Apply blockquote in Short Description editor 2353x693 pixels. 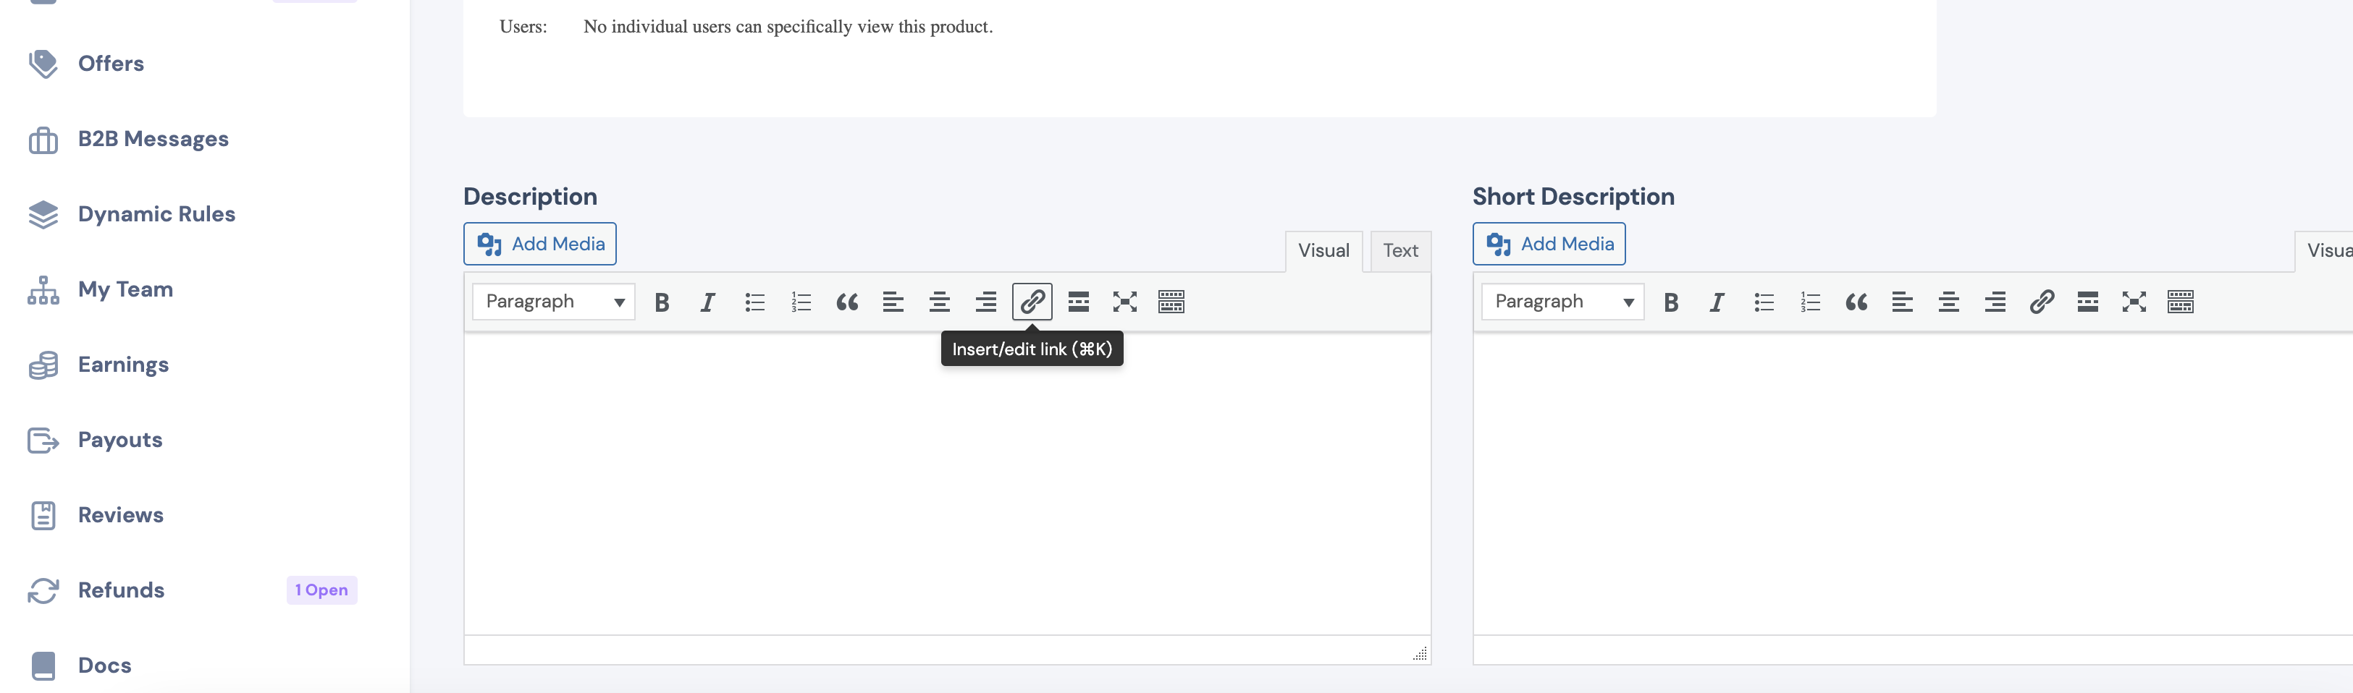pyautogui.click(x=1856, y=302)
